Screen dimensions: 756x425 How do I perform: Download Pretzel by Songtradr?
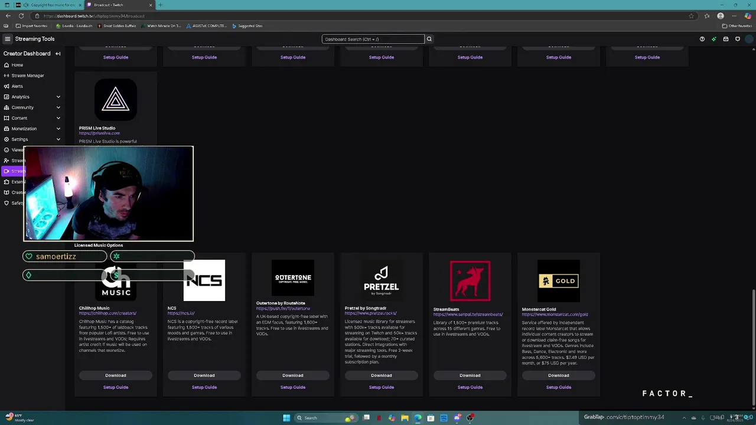tap(382, 375)
